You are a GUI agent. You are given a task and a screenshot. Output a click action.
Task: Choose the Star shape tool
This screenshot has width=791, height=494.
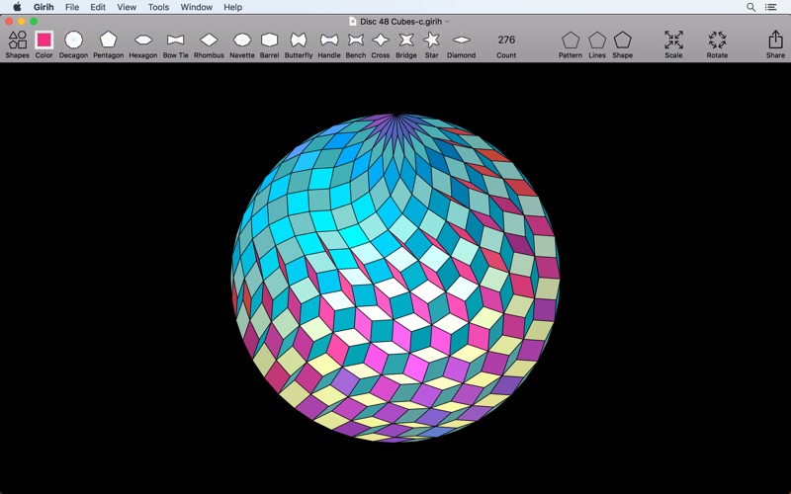(432, 41)
